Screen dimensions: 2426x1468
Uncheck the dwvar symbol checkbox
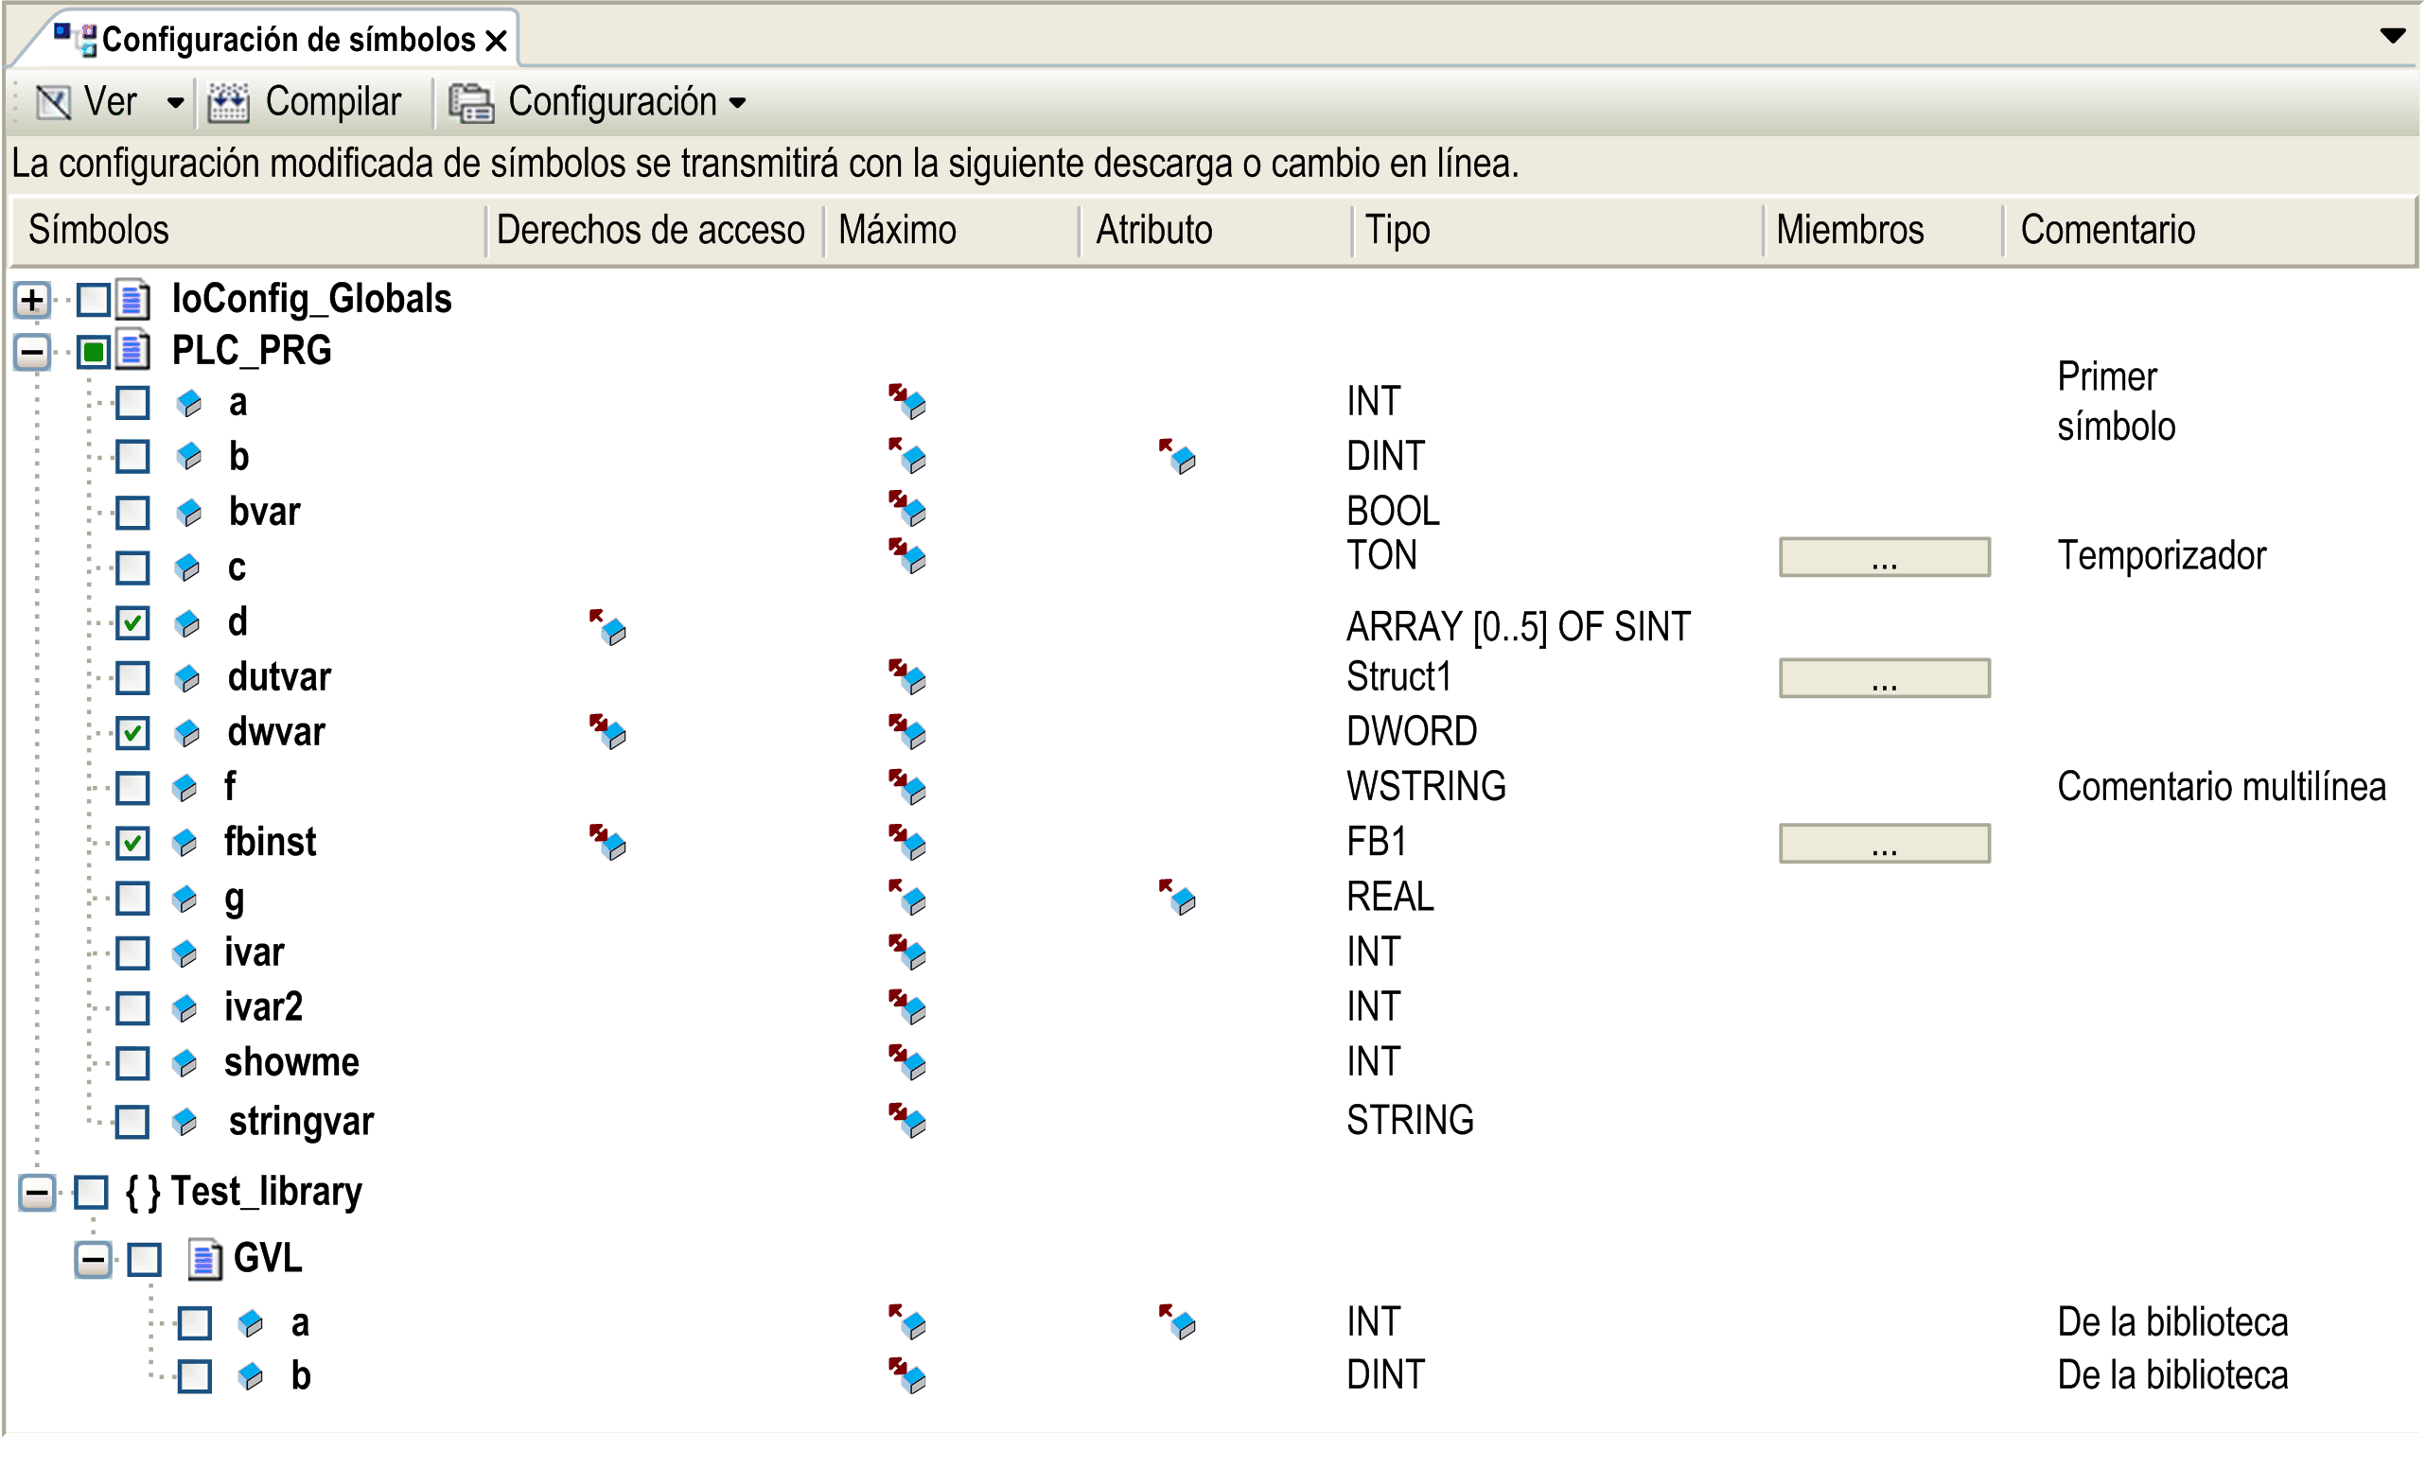click(132, 732)
